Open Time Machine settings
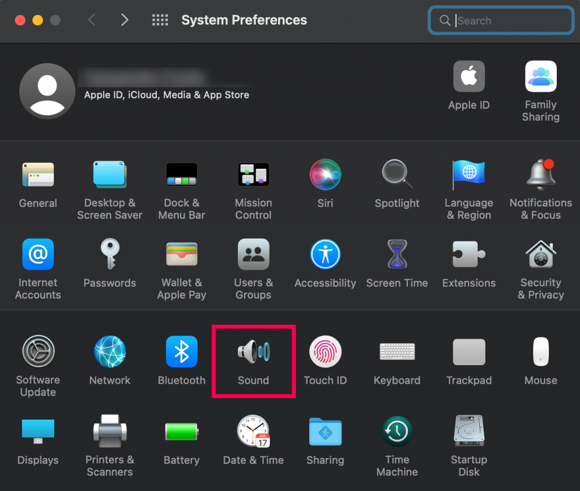This screenshot has width=580, height=491. [x=397, y=440]
